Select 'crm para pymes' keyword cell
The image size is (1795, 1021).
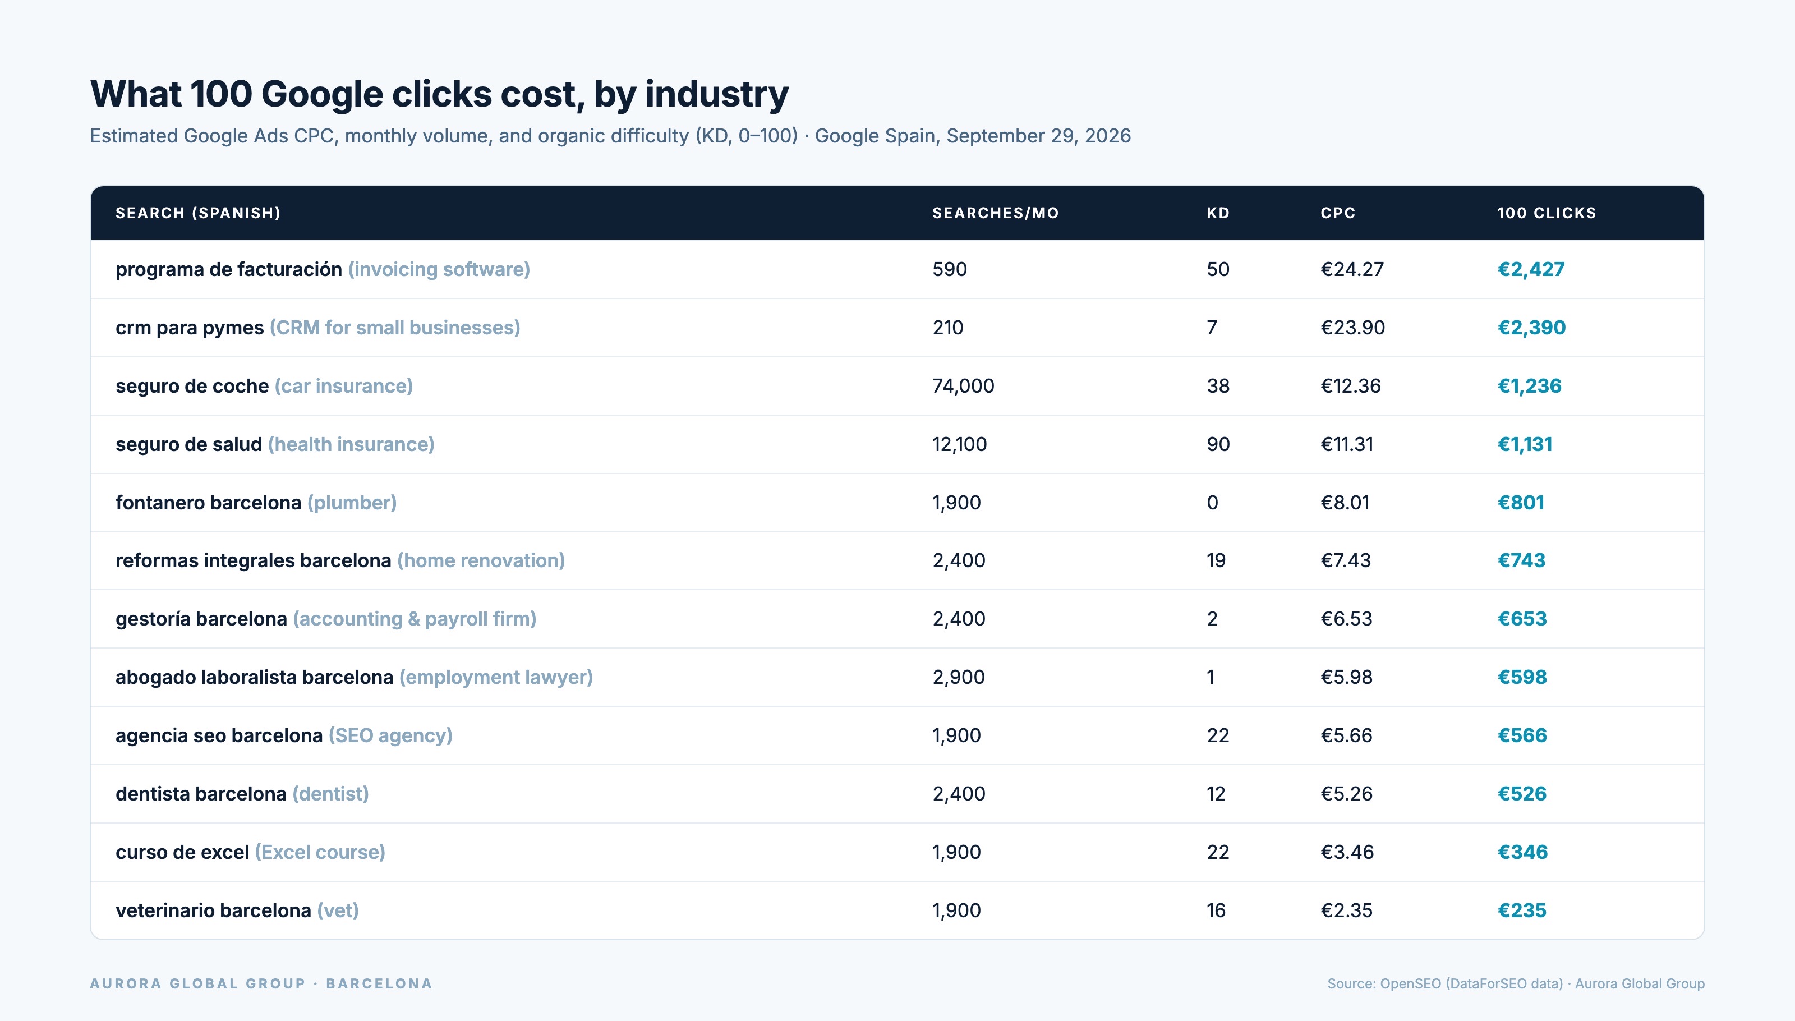point(317,328)
